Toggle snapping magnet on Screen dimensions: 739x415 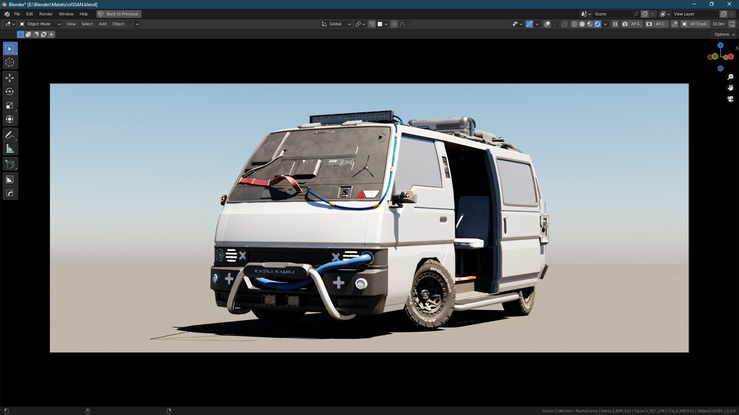click(x=372, y=24)
